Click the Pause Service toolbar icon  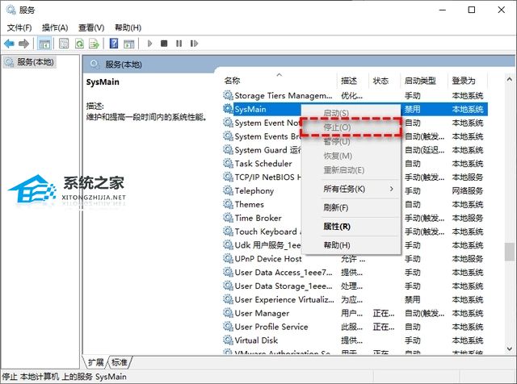pos(179,44)
